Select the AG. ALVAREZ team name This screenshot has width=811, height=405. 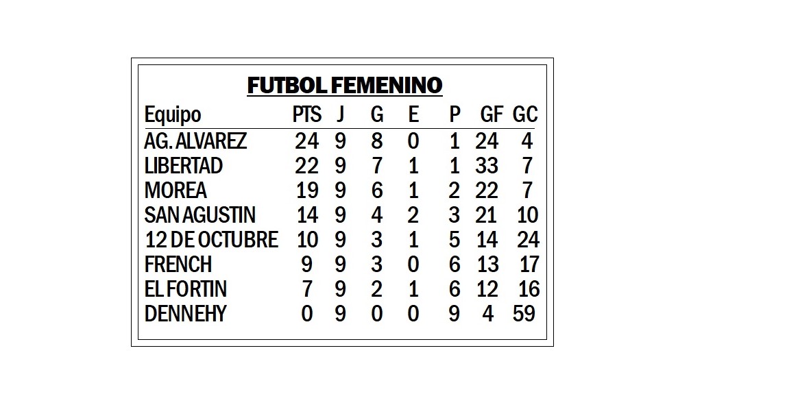(195, 141)
